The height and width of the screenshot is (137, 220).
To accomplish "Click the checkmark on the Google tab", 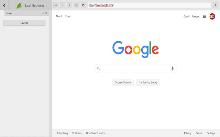I will [43, 13].
